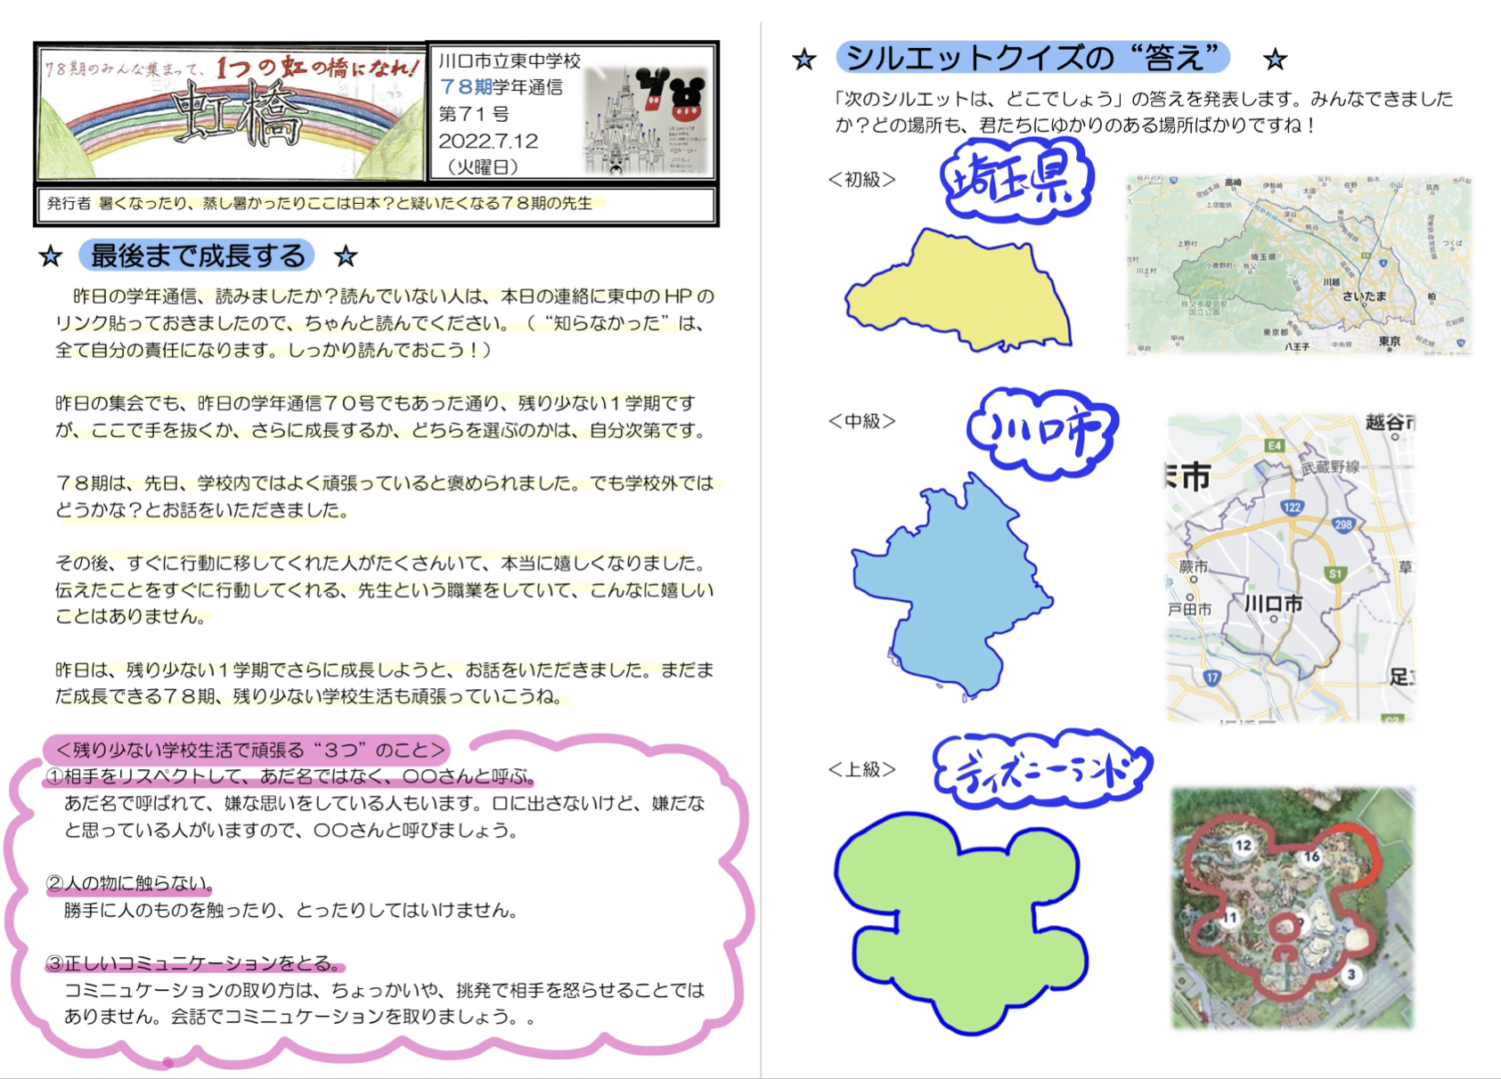Click the handwritten 埼玉県 answer bubble
The height and width of the screenshot is (1079, 1501).
1017,181
